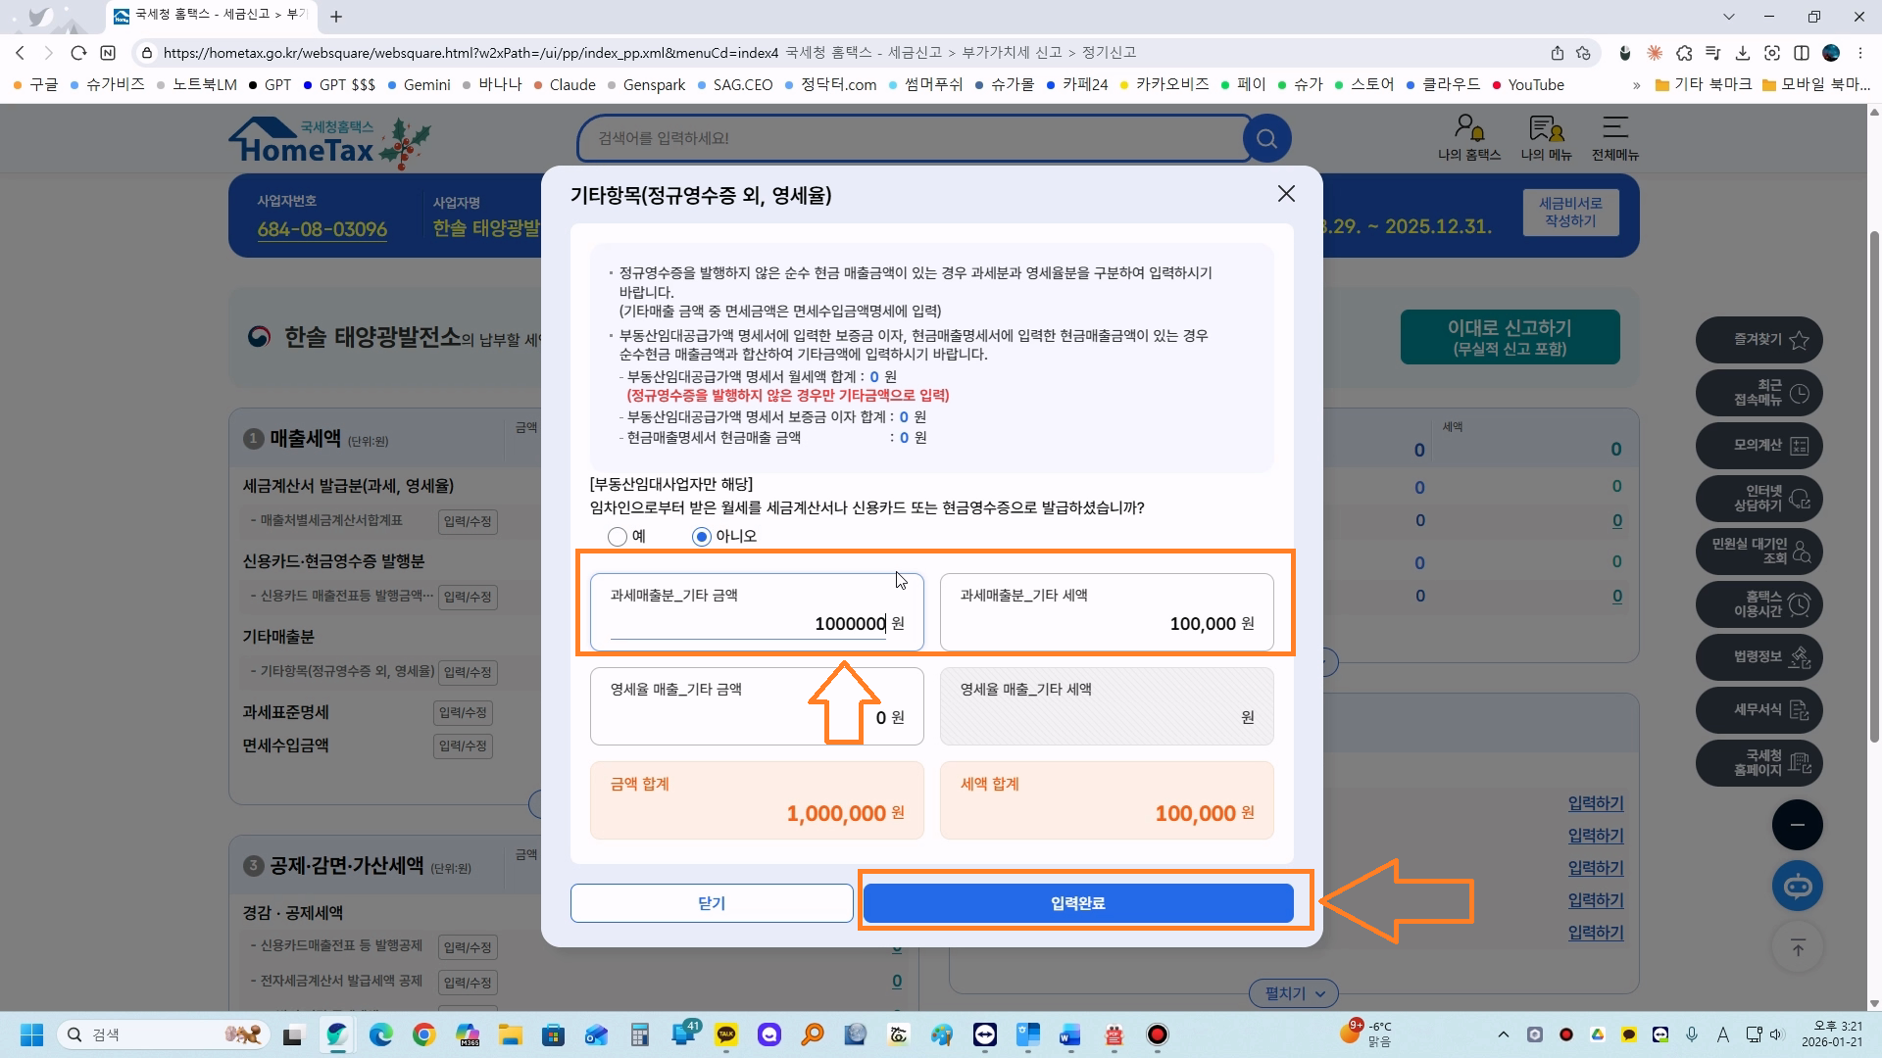Select the 아니오 radio button
The height and width of the screenshot is (1058, 1882).
click(x=701, y=537)
